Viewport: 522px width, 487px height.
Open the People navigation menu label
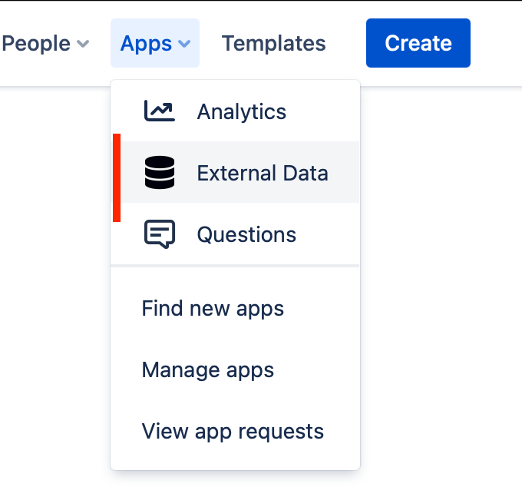pyautogui.click(x=36, y=44)
